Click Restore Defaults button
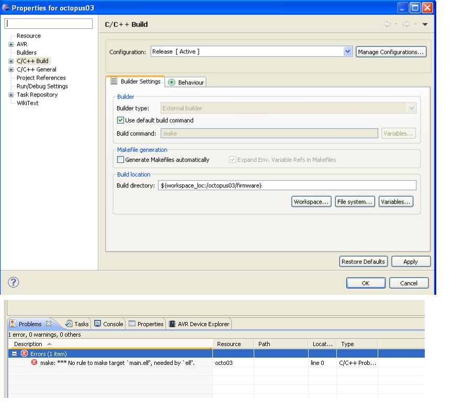Screen dimensions: 453x411 pos(363,261)
